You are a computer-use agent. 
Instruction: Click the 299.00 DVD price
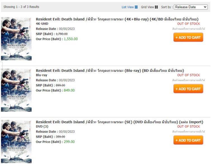[69, 142]
